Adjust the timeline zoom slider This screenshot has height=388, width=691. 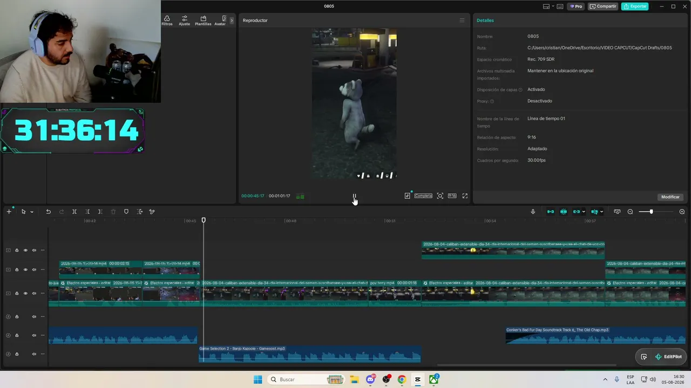651,212
